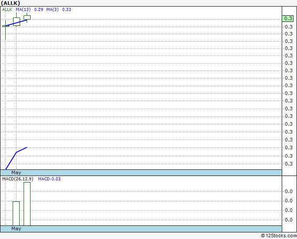Screen dimensions: 297x239
Task: Click the MA(13) legend label
Action: (x=23, y=10)
